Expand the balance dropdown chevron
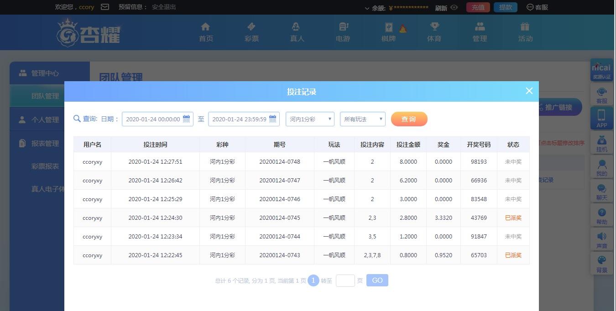 pos(367,8)
